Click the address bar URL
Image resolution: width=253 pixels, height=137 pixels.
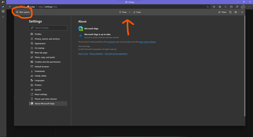click(x=48, y=7)
